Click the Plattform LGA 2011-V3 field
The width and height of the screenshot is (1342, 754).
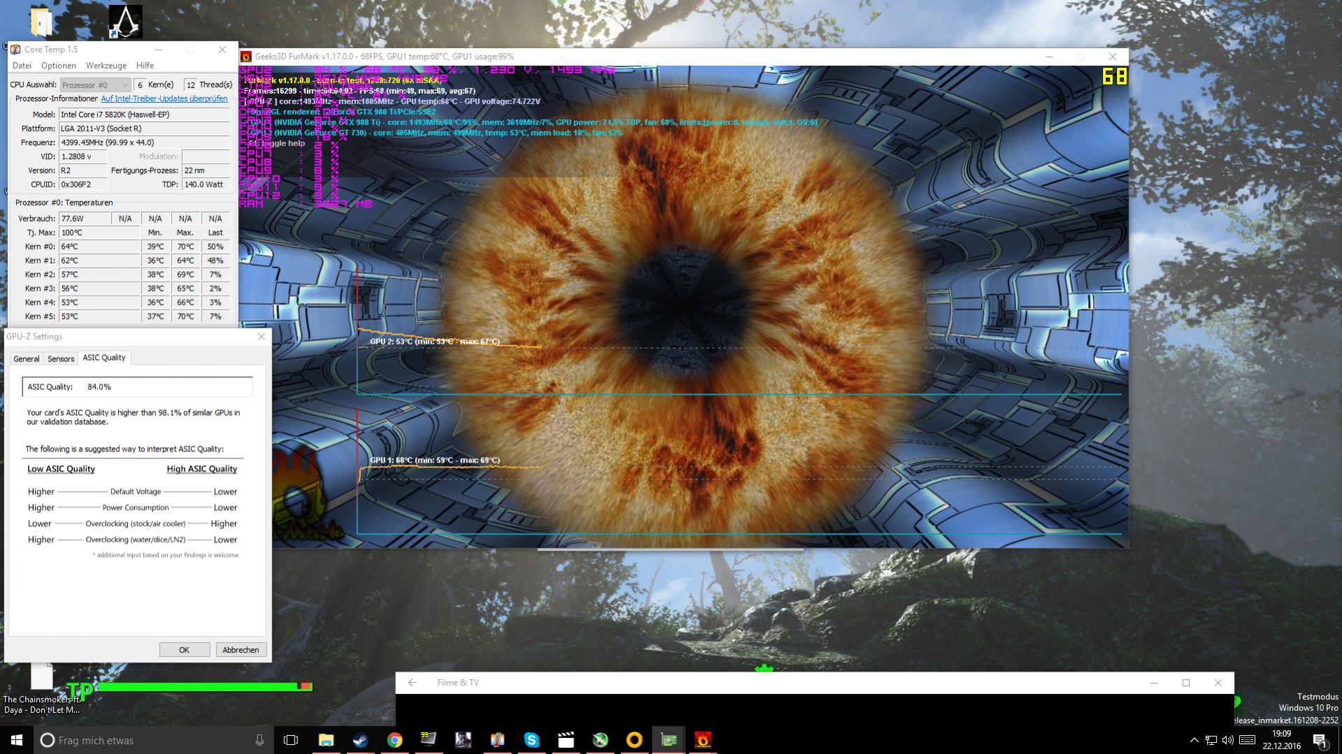(144, 129)
